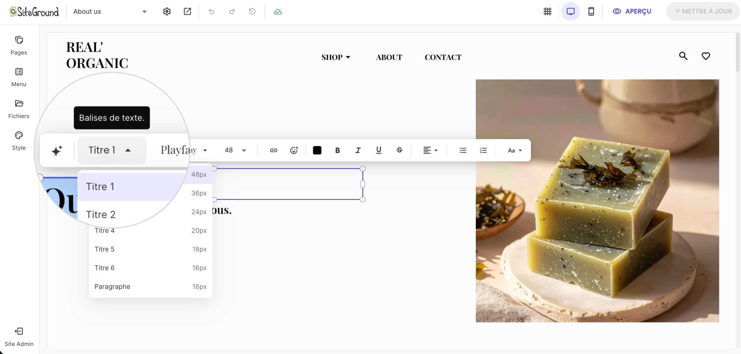Toggle strikethrough formatting
The height and width of the screenshot is (354, 741).
[399, 150]
